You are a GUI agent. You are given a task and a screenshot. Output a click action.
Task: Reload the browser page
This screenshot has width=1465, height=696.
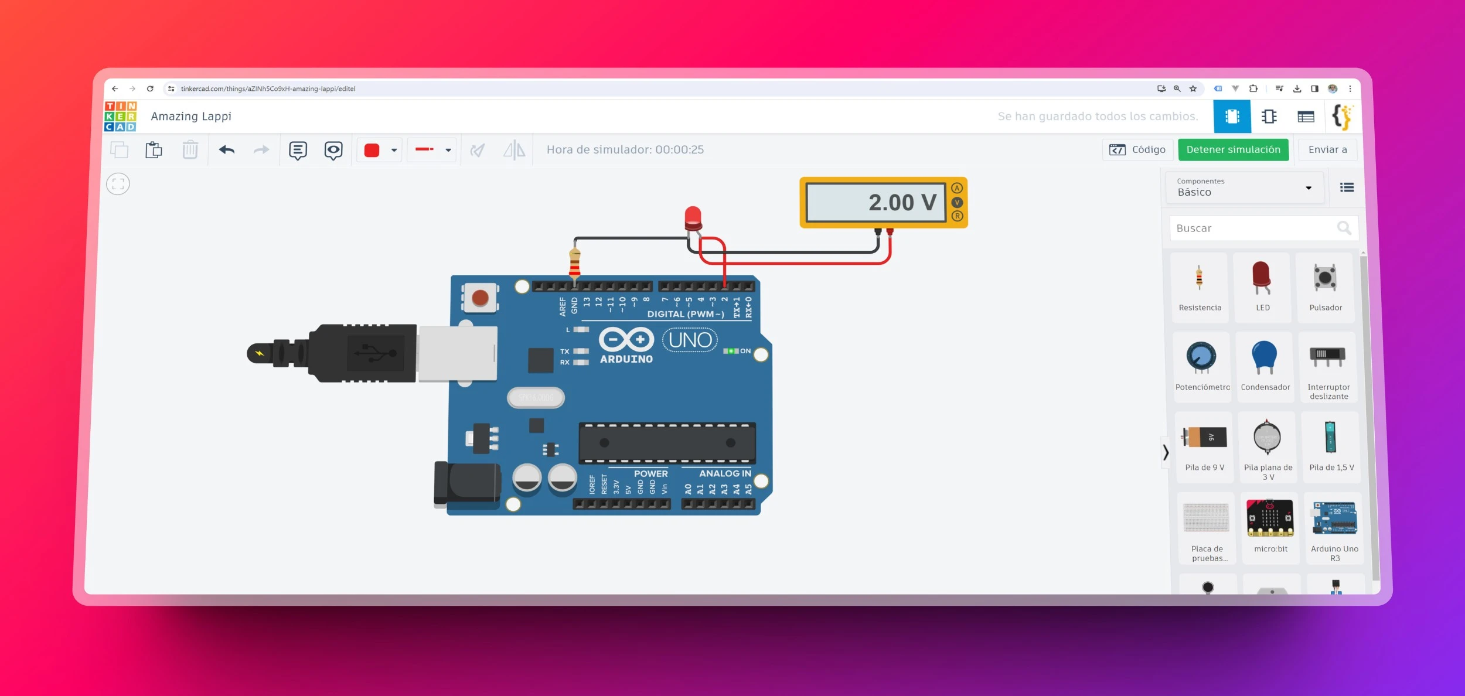150,88
